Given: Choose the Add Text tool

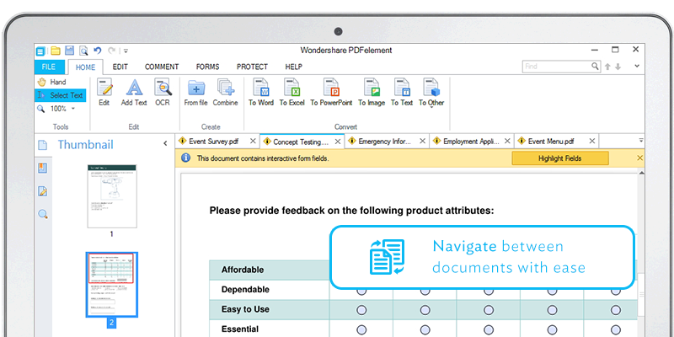Looking at the screenshot, I should click(134, 92).
